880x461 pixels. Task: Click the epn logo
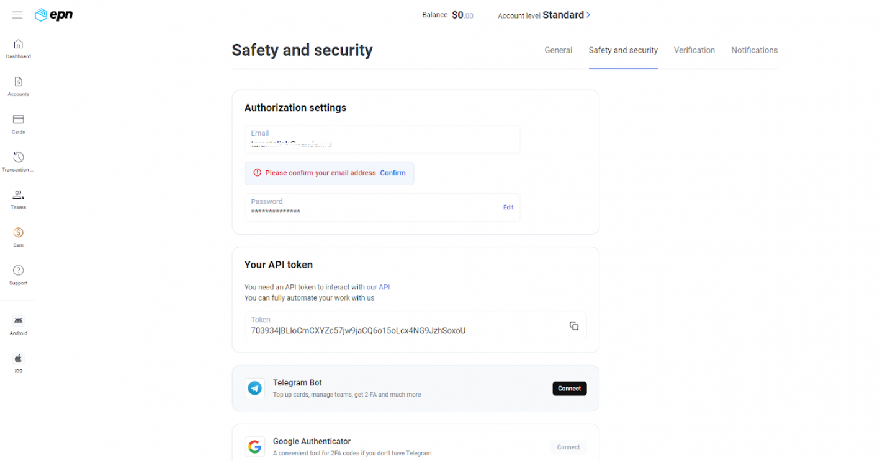[53, 15]
